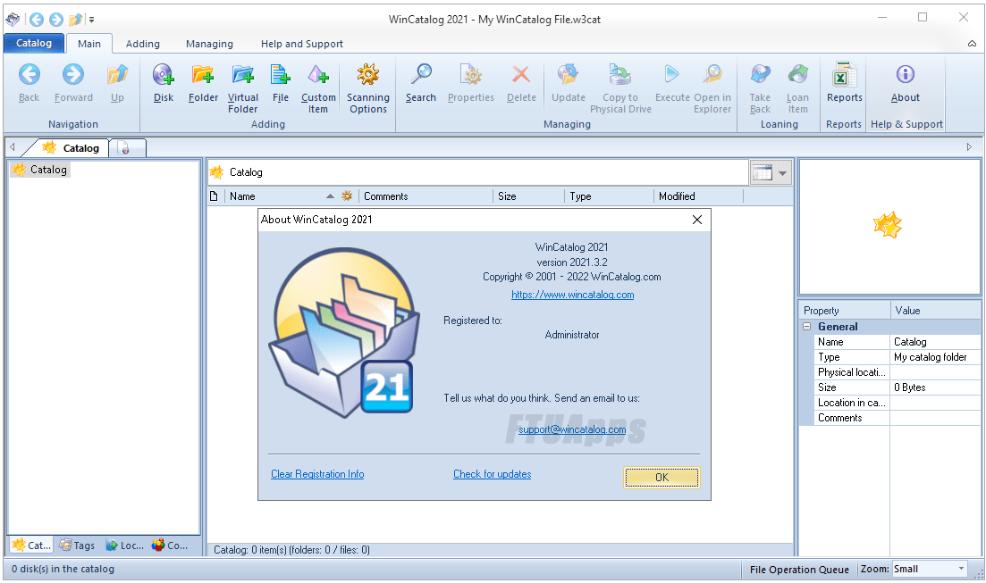Close the About WinCatalog 2021 dialog
This screenshot has width=986, height=583.
click(696, 220)
